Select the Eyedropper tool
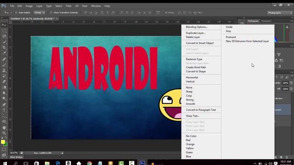294x165 pixels. click(x=4, y=53)
